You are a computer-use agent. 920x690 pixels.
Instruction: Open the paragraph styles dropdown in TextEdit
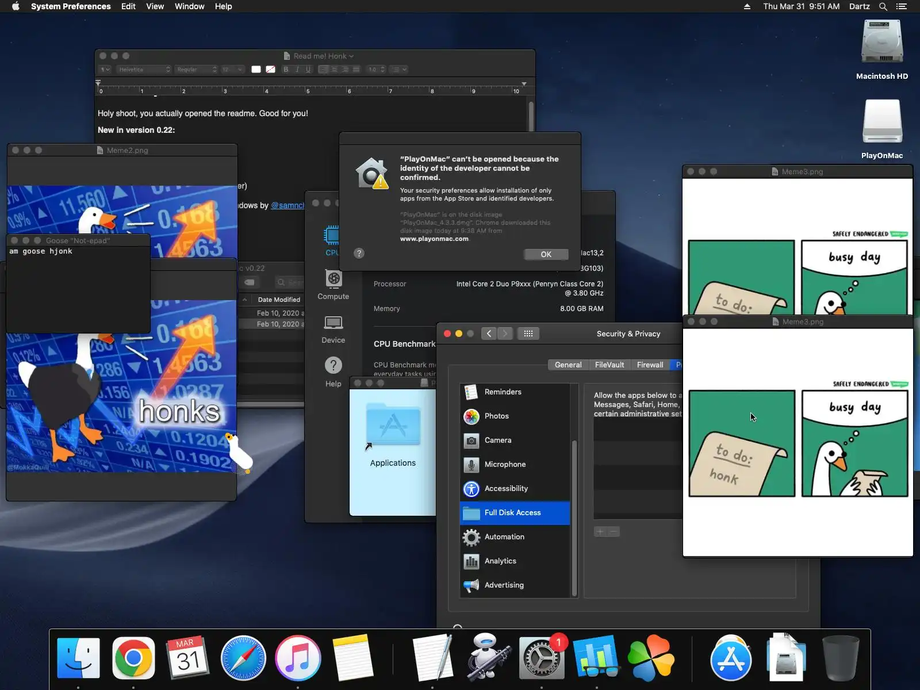[x=105, y=70]
